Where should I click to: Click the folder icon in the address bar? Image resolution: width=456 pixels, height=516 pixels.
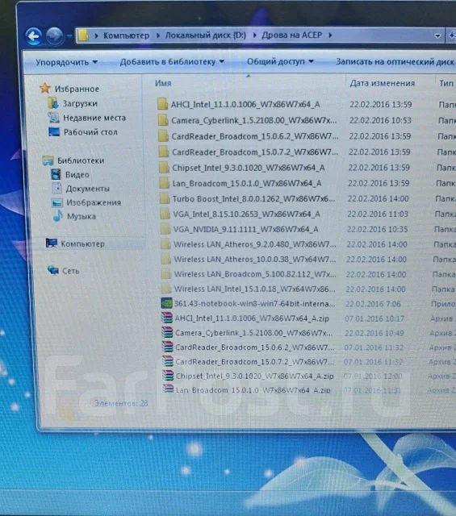point(84,35)
